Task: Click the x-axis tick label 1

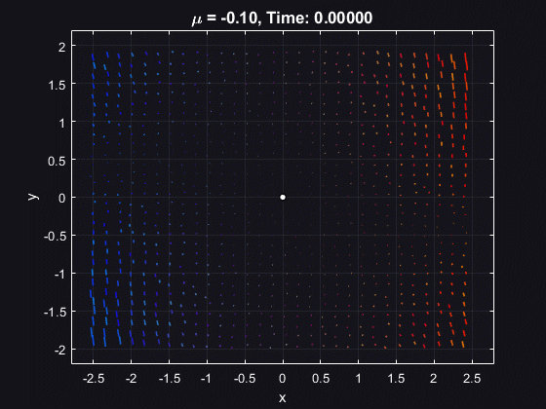Action: (359, 379)
